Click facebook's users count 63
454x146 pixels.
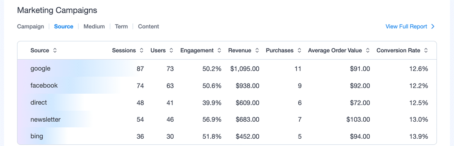170,86
